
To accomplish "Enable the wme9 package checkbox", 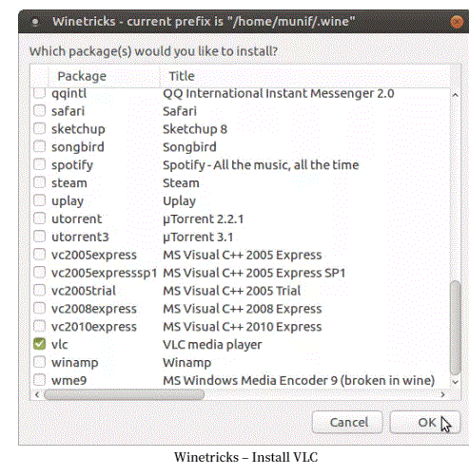I will point(39,380).
